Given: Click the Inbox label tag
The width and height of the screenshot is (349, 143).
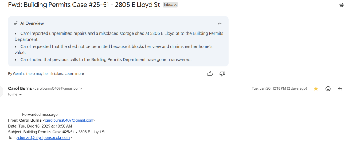Looking at the screenshot, I should pos(168,5).
